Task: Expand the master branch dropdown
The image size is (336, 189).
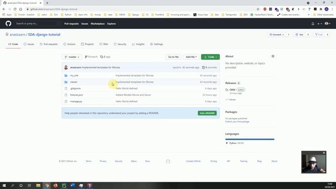Action: [72, 57]
